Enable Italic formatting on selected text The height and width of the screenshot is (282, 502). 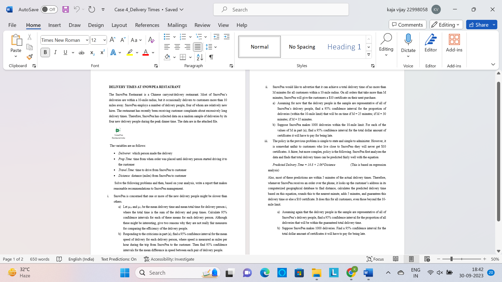[55, 52]
